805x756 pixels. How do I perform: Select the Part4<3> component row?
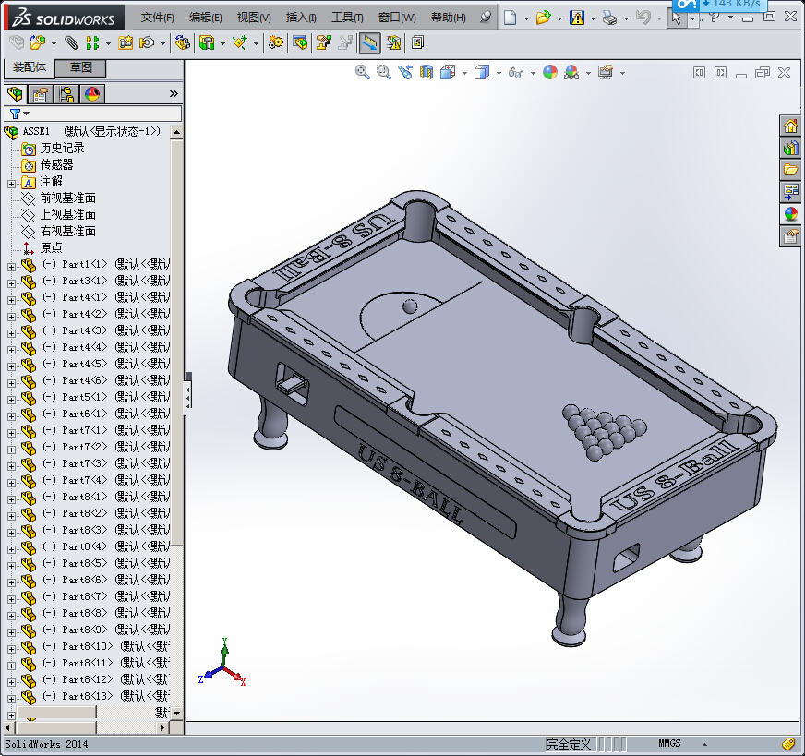point(95,330)
